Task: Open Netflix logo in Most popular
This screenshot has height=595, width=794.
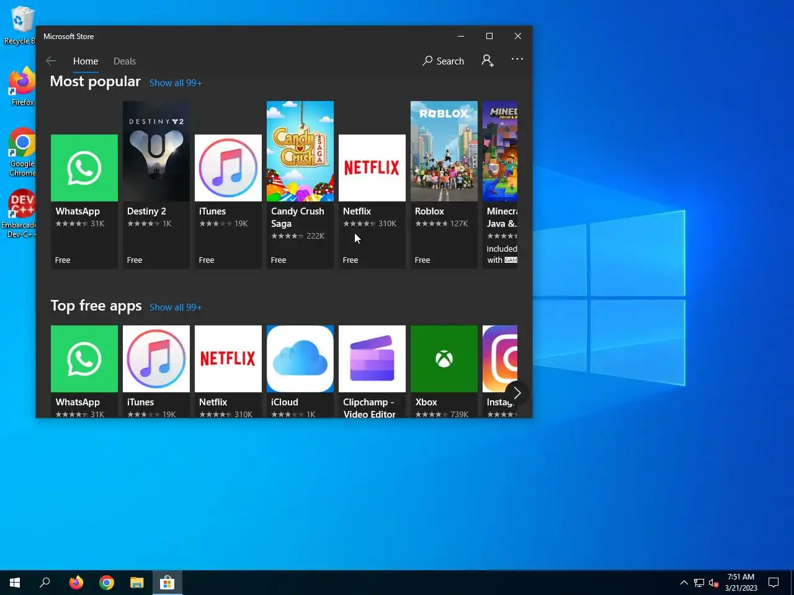Action: coord(372,168)
